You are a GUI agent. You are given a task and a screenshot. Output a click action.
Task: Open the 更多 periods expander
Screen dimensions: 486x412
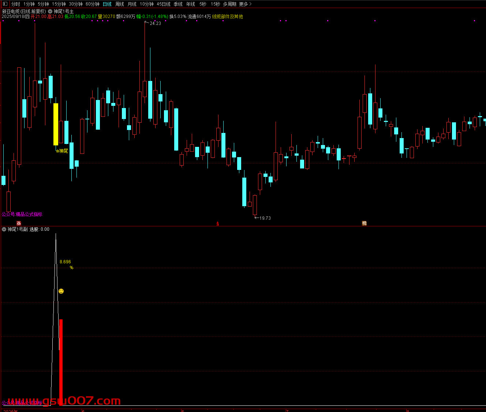coord(245,4)
